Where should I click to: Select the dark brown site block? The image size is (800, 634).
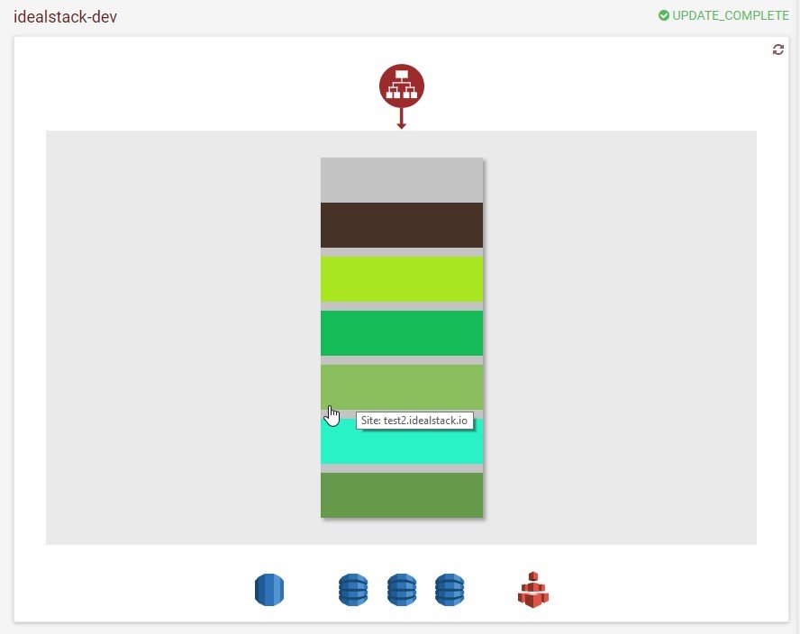coord(402,225)
